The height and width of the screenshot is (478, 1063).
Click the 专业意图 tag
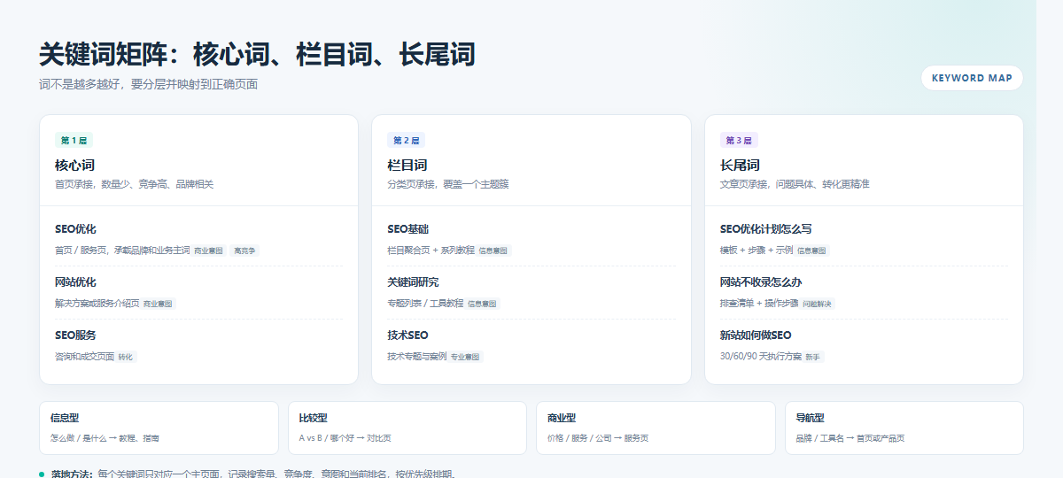coord(466,357)
